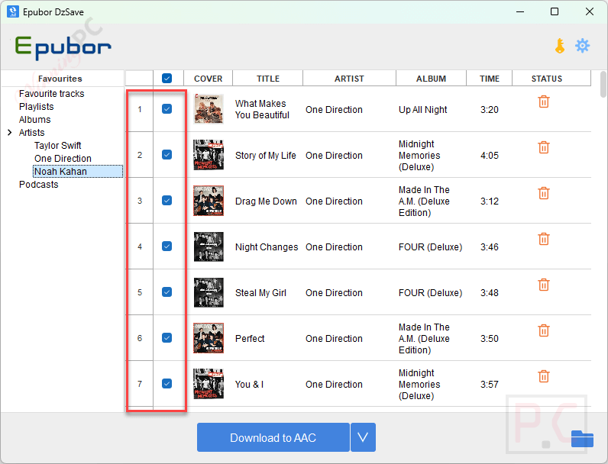Click the 4:05 time value
The width and height of the screenshot is (608, 464).
point(490,156)
